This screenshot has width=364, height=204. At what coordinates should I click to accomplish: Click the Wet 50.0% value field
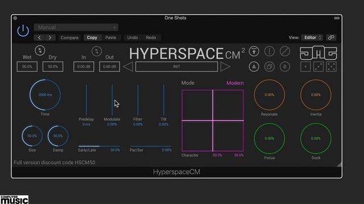27,67
